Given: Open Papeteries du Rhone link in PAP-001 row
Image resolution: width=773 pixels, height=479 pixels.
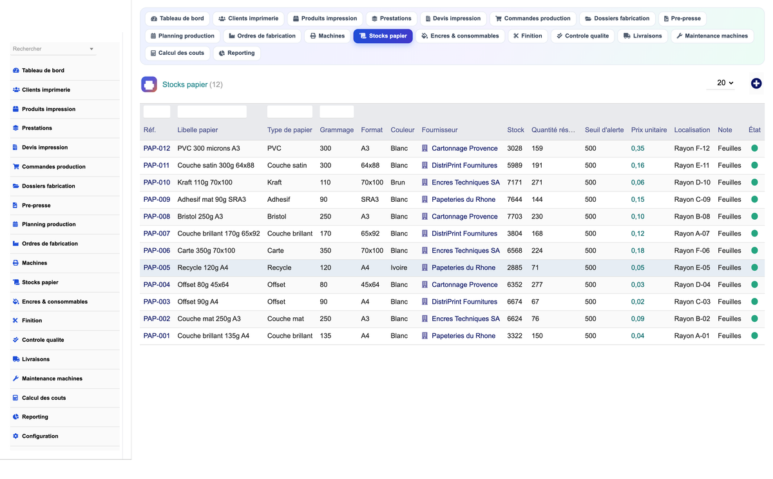Looking at the screenshot, I should pyautogui.click(x=464, y=336).
